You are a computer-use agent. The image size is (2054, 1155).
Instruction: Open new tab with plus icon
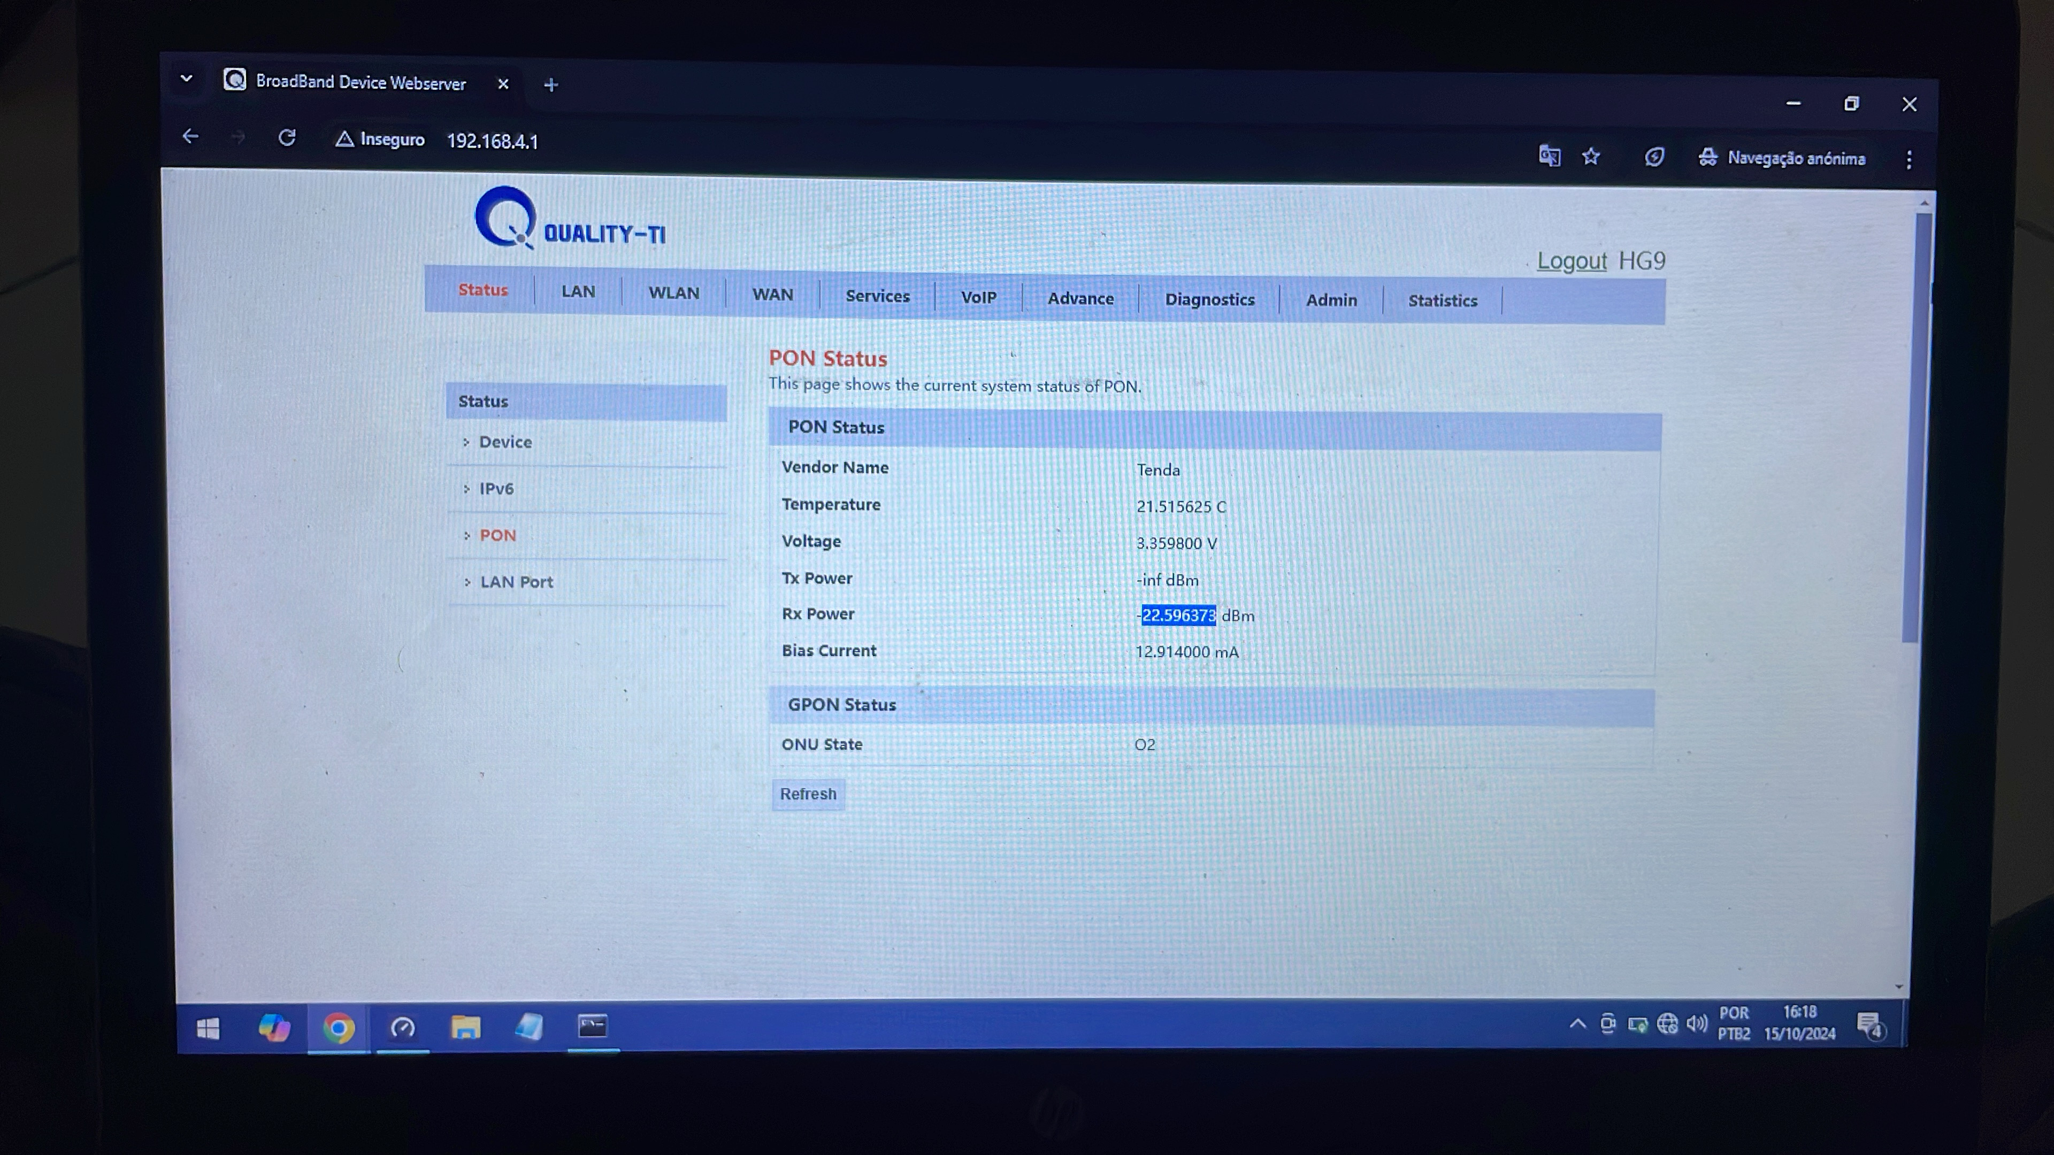550,84
